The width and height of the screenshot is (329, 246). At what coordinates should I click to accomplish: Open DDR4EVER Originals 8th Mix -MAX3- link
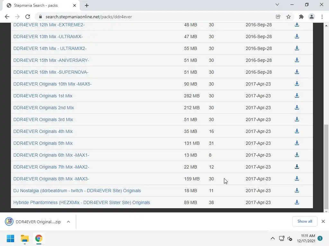(x=51, y=179)
